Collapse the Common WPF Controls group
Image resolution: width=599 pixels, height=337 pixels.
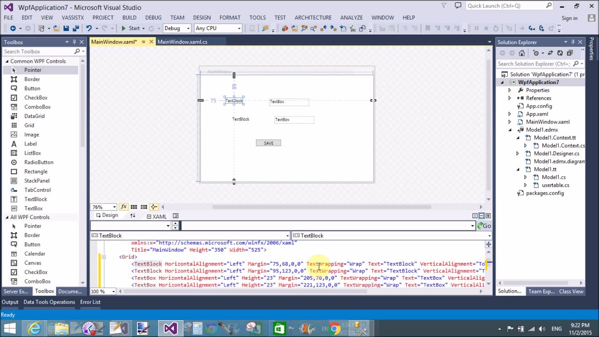(7, 61)
